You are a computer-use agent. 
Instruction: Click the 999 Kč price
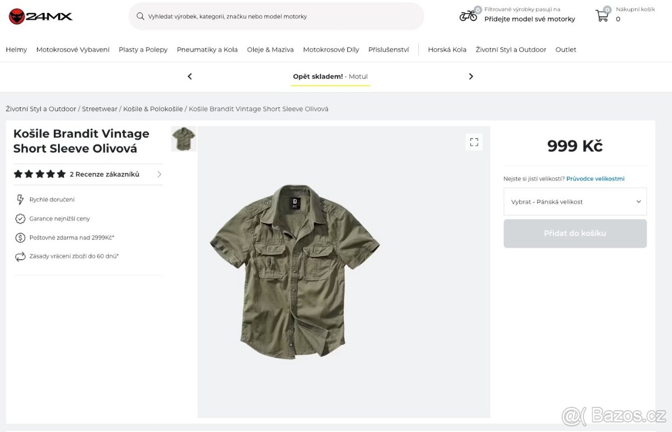(575, 146)
